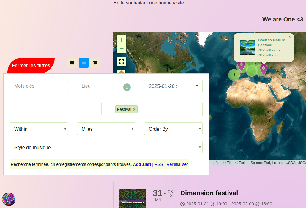This screenshot has width=306, height=208.
Task: Click the '31 JAN' date badge
Action: (157, 195)
